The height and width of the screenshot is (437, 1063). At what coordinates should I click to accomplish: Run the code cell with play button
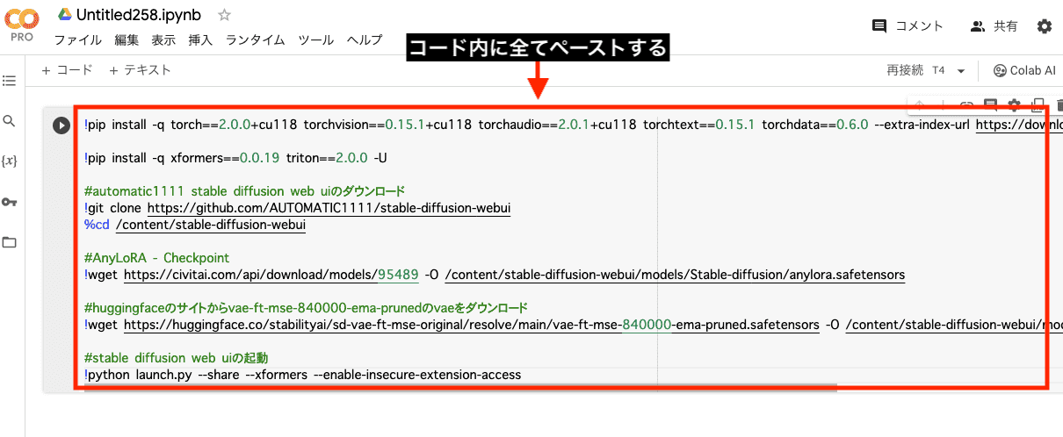click(61, 125)
